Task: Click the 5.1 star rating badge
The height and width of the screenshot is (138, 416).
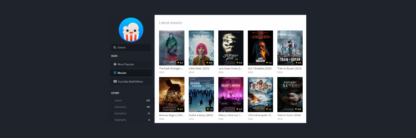Action: pos(269,109)
